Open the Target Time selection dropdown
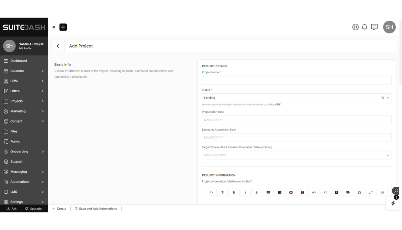The width and height of the screenshot is (402, 230). 388,155
